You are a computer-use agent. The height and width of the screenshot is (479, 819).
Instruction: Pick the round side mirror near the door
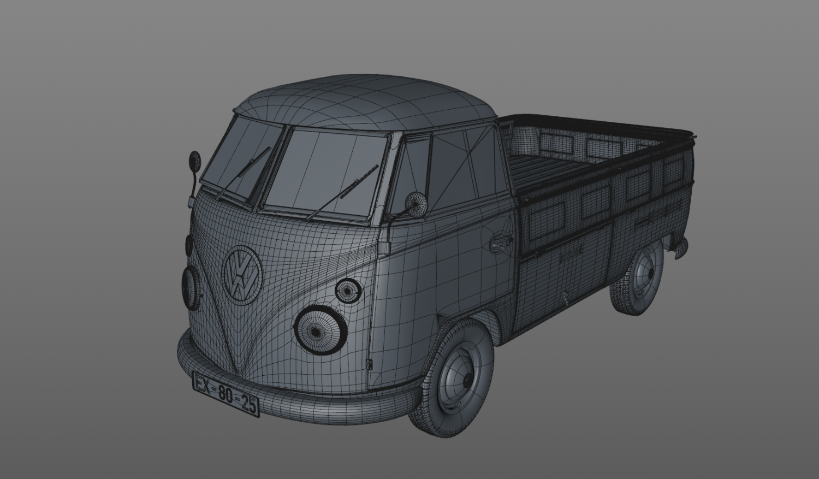click(417, 204)
